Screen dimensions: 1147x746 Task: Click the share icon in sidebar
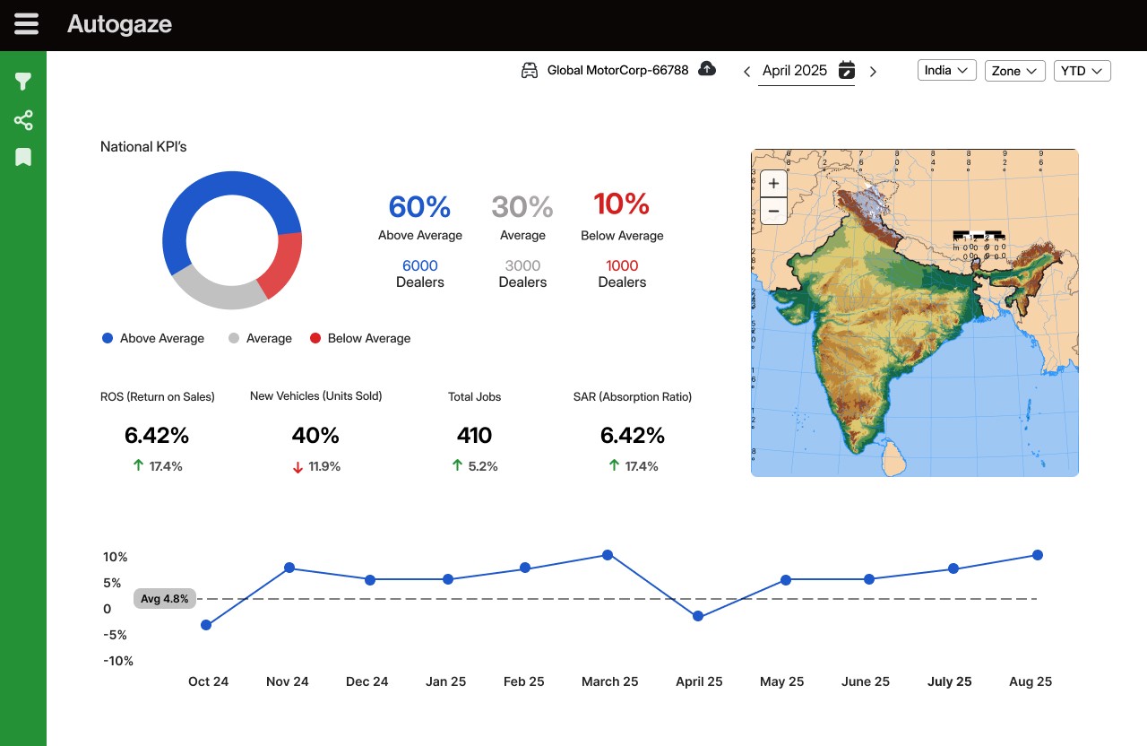click(23, 120)
